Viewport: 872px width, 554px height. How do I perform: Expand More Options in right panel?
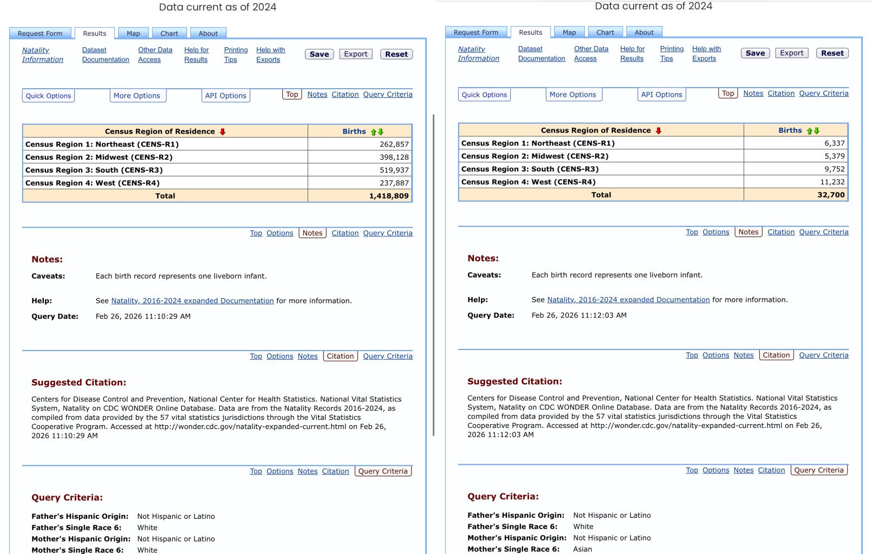click(573, 95)
